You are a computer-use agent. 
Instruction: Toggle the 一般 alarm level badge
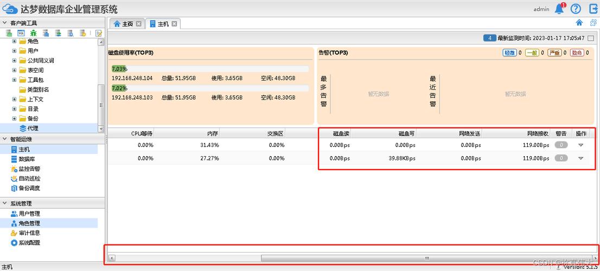point(532,53)
